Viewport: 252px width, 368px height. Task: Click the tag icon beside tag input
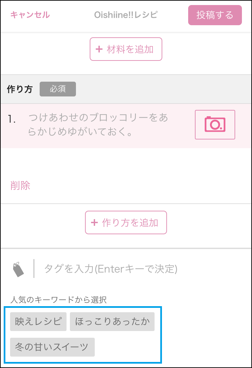click(18, 270)
